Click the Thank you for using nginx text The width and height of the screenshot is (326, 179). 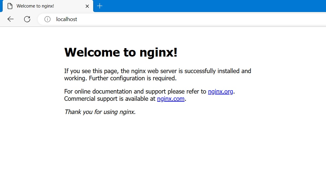[100, 112]
